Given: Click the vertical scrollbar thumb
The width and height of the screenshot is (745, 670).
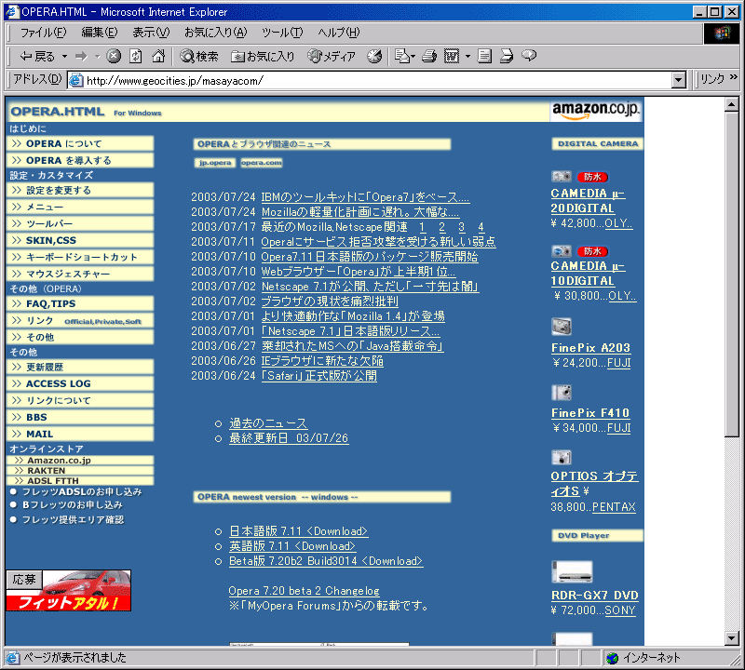Looking at the screenshot, I should click(732, 274).
